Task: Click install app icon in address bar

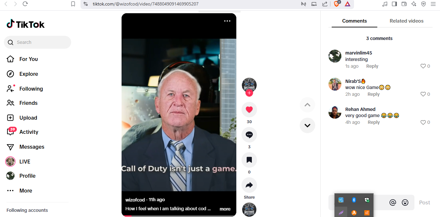Action: pos(314,4)
